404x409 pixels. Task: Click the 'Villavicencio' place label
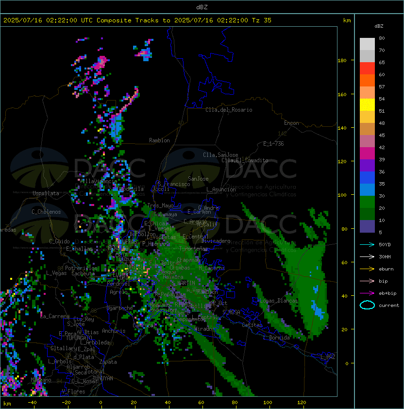(x=98, y=181)
